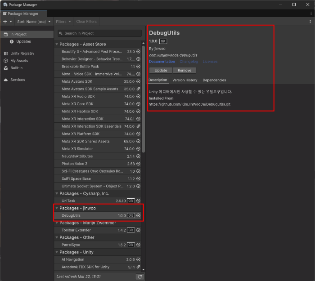Image resolution: width=315 pixels, height=281 pixels.
Task: Switch to Version History tab
Action: (x=185, y=80)
